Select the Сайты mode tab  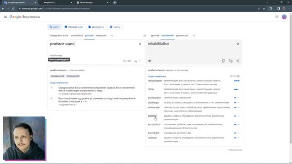[x=115, y=27]
